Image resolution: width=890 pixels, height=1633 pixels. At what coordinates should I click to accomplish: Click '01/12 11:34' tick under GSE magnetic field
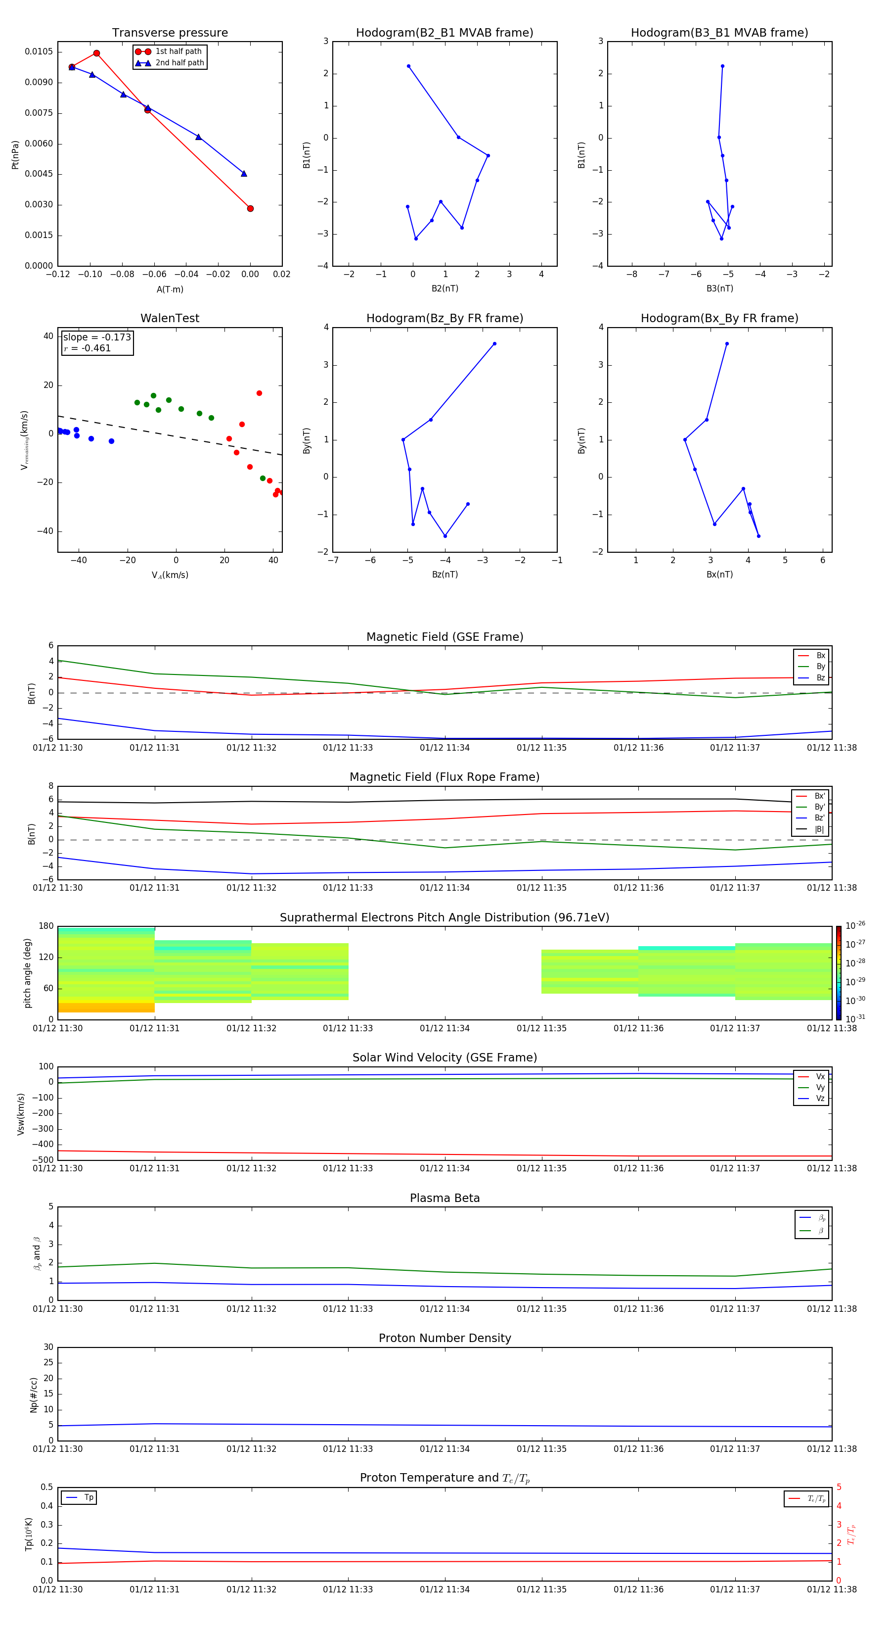tap(445, 748)
